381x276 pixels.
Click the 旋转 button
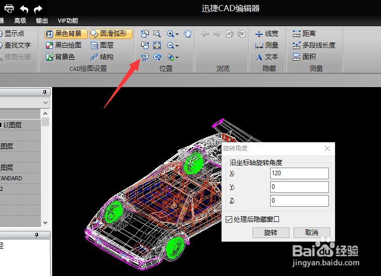(x=271, y=233)
